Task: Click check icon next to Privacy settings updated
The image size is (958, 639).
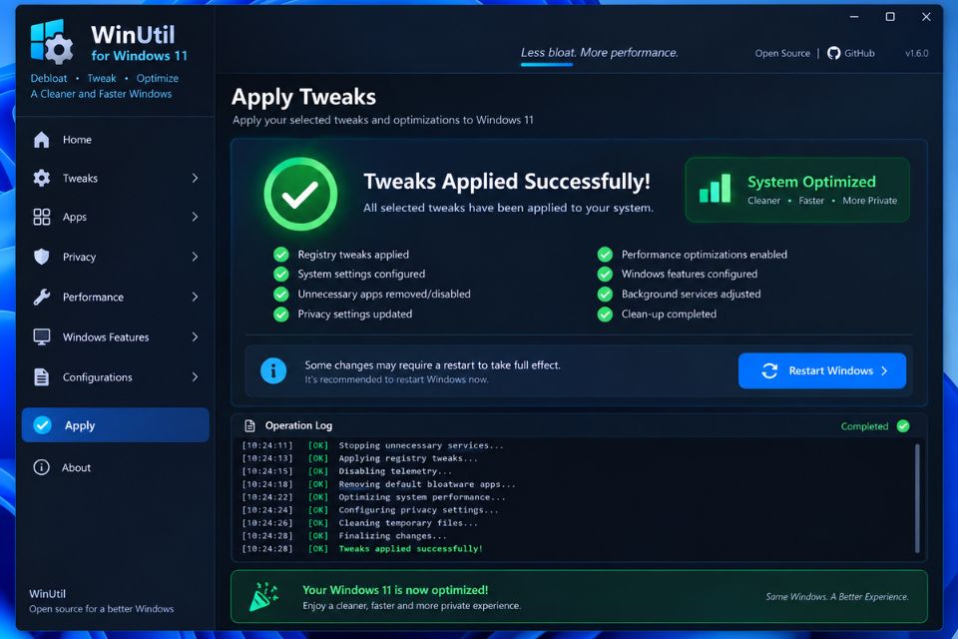Action: [281, 315]
